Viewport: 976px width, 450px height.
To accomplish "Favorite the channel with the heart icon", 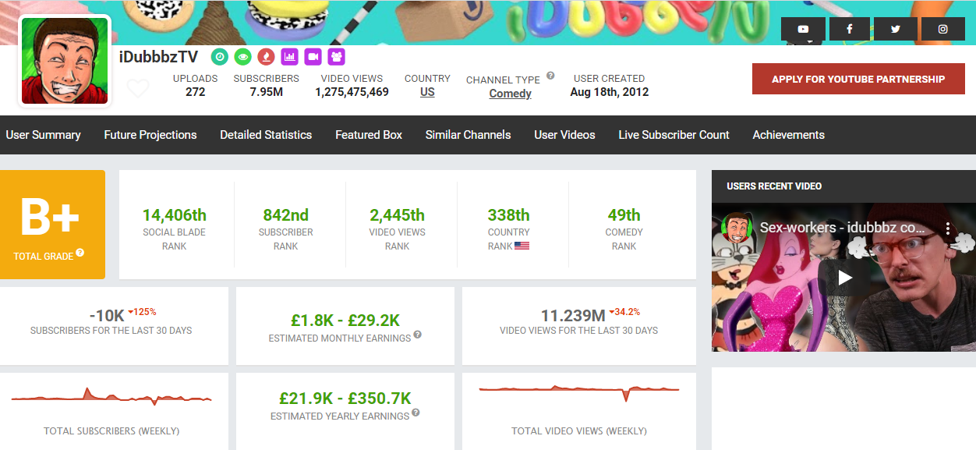I will 138,88.
